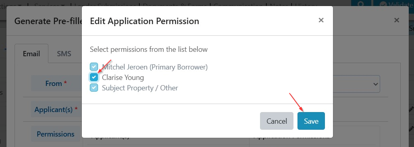414x147 pixels.
Task: Click the Applicant(s) field label
Action: pyautogui.click(x=56, y=109)
